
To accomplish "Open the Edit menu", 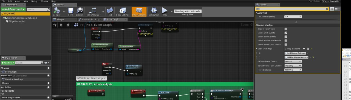I will 10,1.
